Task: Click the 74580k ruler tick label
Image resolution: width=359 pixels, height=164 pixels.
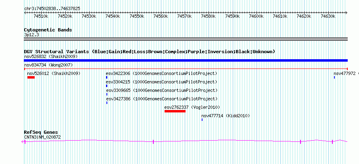Action: [x=209, y=16]
